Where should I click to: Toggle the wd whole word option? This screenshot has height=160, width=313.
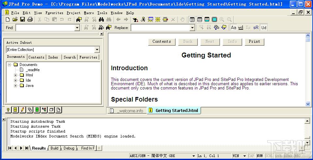click(x=241, y=27)
